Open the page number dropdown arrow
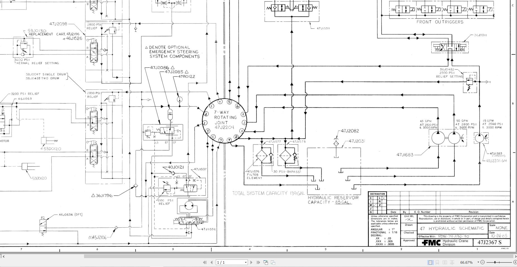517x267 pixels. [x=246, y=262]
